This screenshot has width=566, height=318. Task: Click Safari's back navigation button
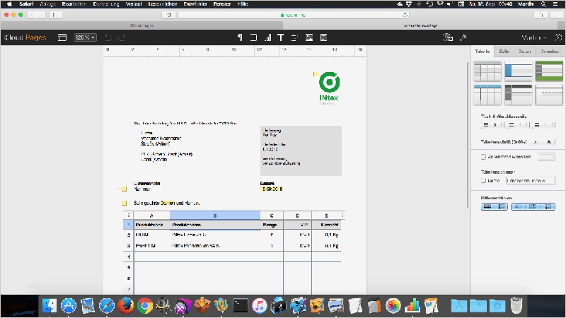[32, 15]
